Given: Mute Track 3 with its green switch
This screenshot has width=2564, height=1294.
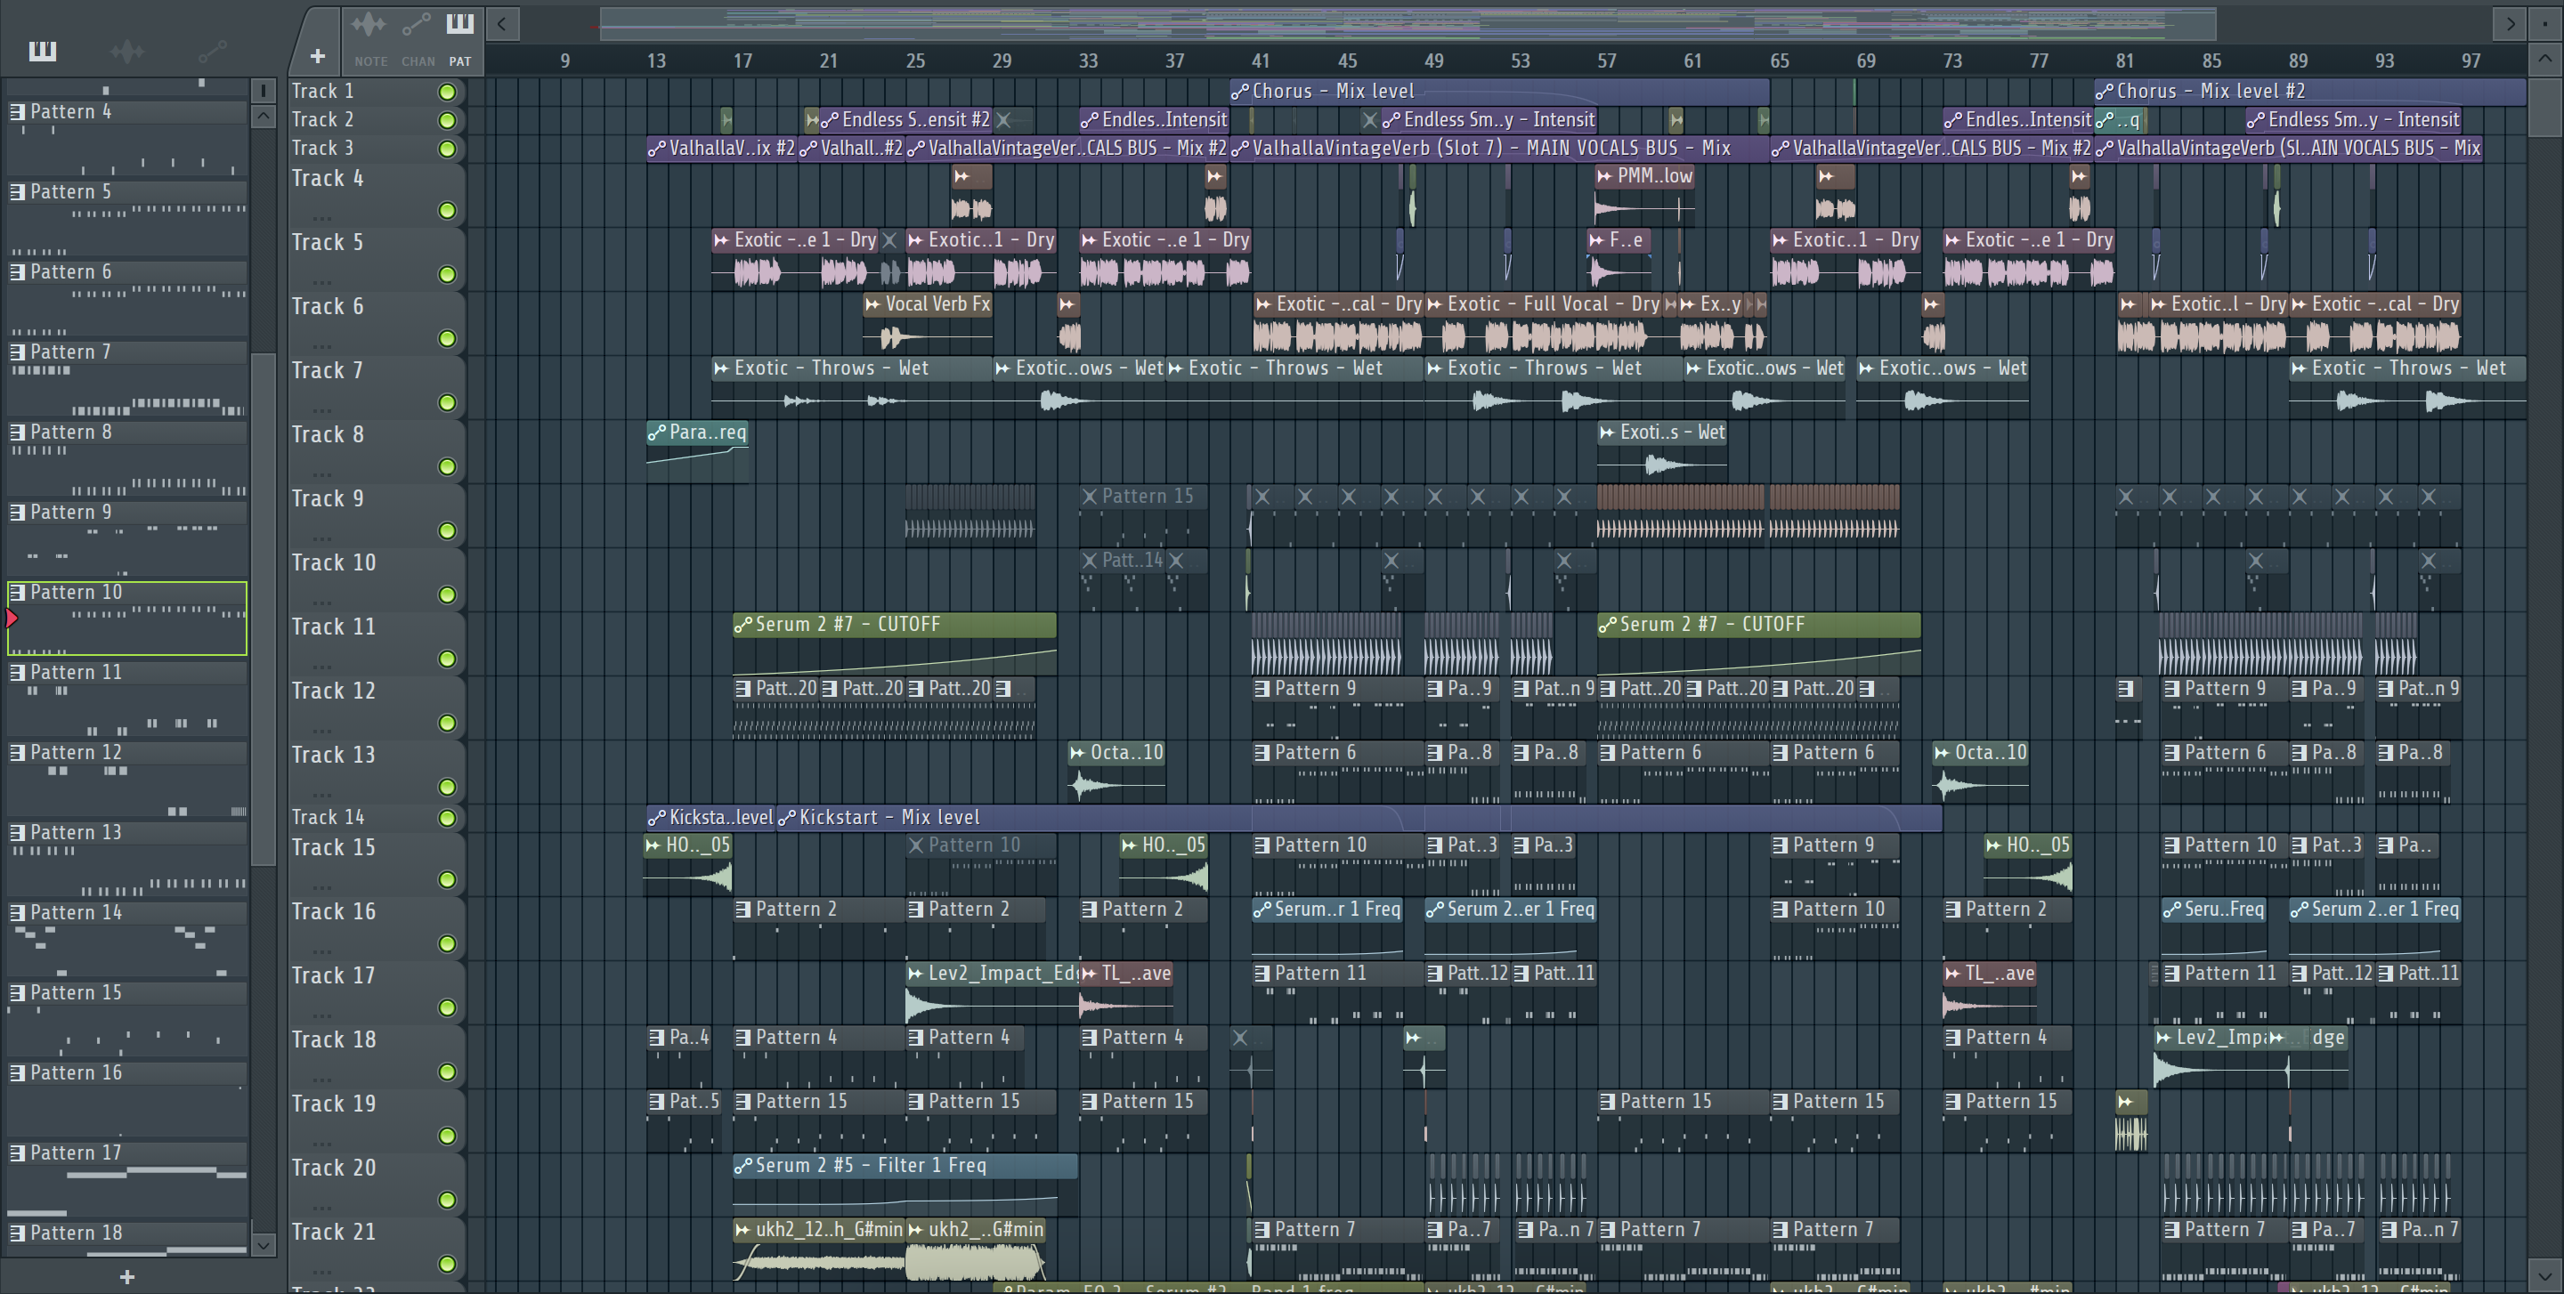Looking at the screenshot, I should tap(448, 150).
